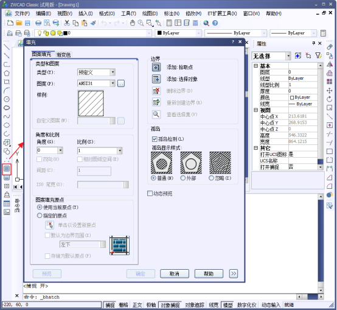Click the New drawing icon in toolbar

pyautogui.click(x=10, y=23)
